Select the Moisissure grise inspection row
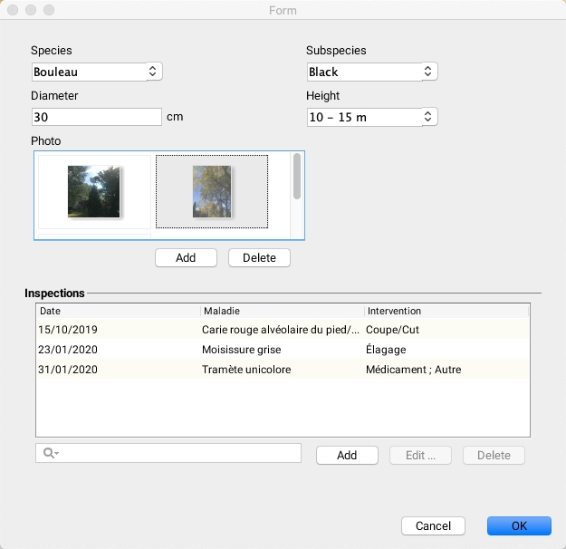Screen dimensions: 566x549 [x=283, y=349]
